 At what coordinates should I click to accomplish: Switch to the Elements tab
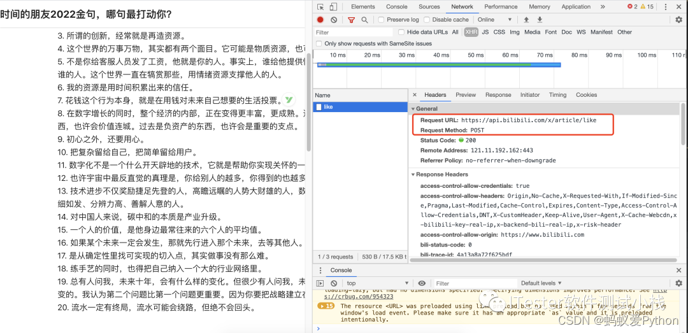tap(363, 6)
